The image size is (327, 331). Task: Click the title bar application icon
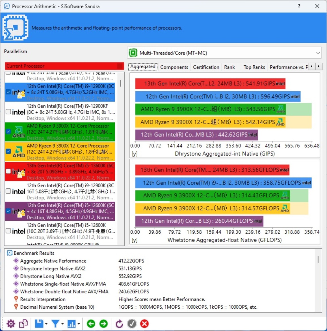coord(7,6)
